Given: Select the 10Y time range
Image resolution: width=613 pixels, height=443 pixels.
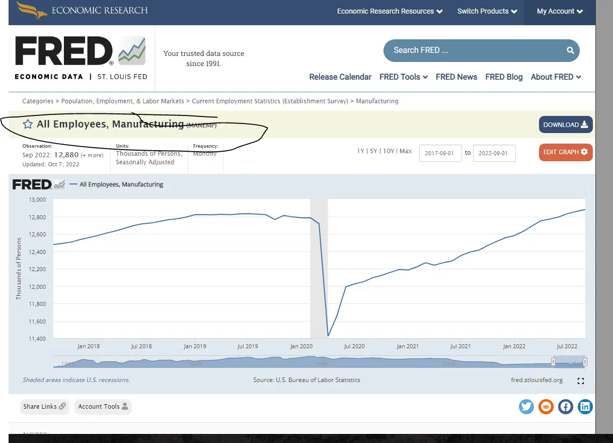Looking at the screenshot, I should pyautogui.click(x=389, y=151).
